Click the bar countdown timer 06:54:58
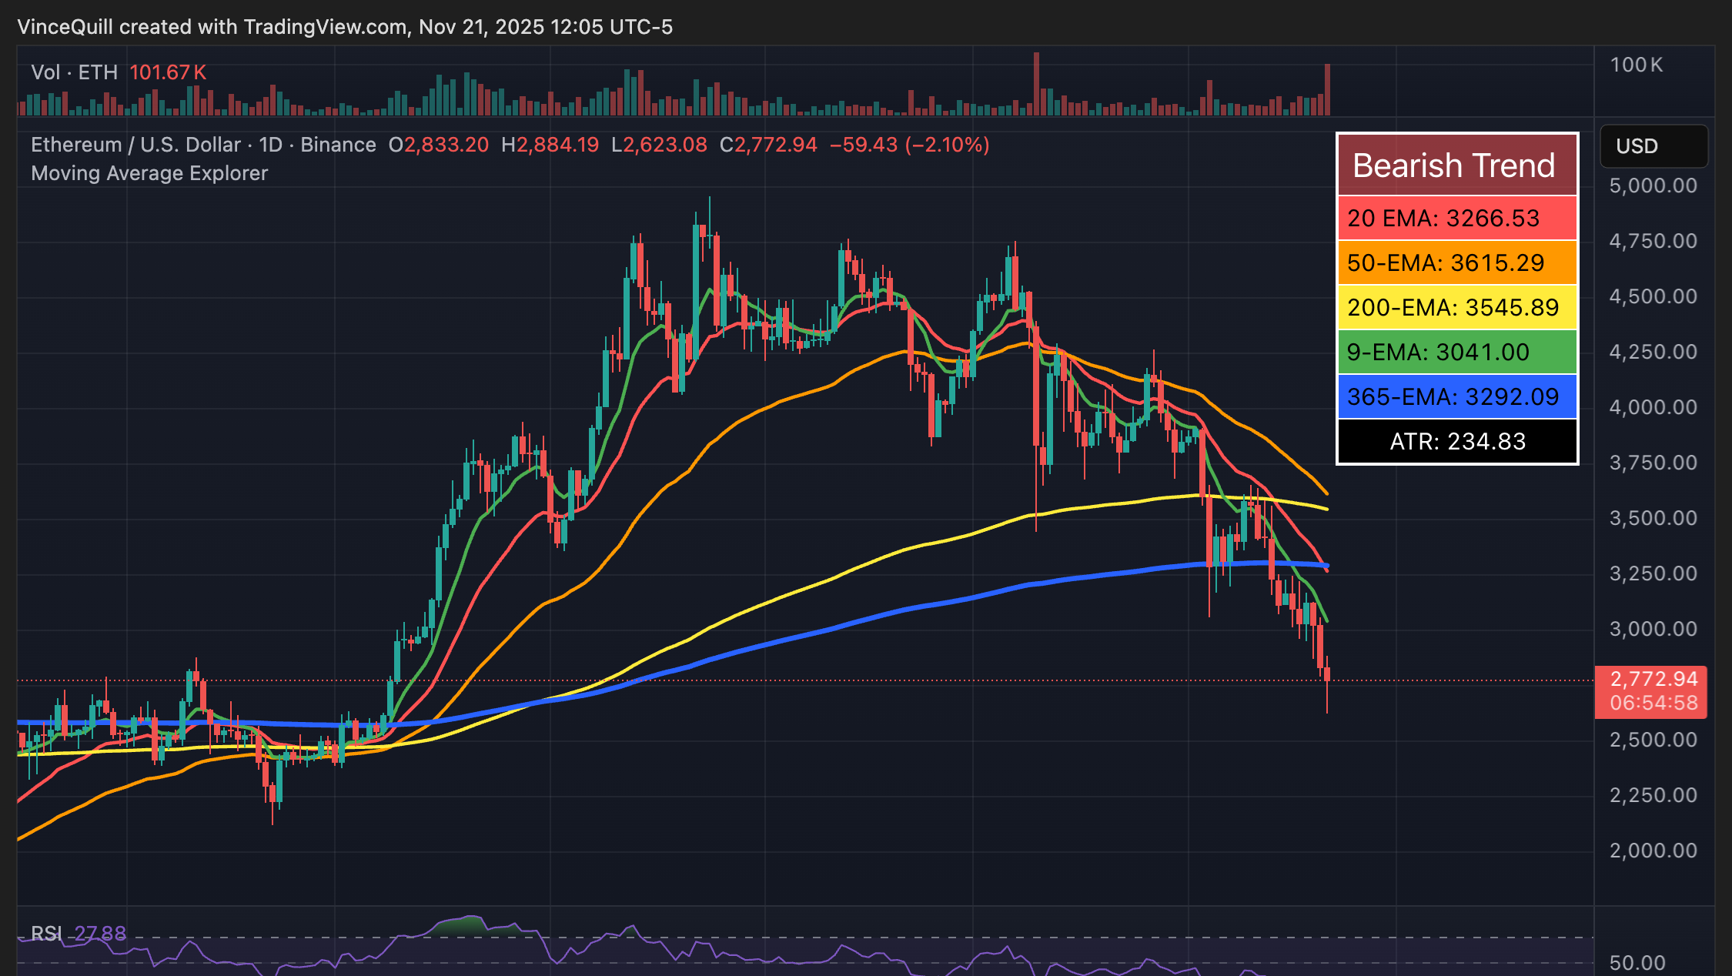 click(1653, 703)
